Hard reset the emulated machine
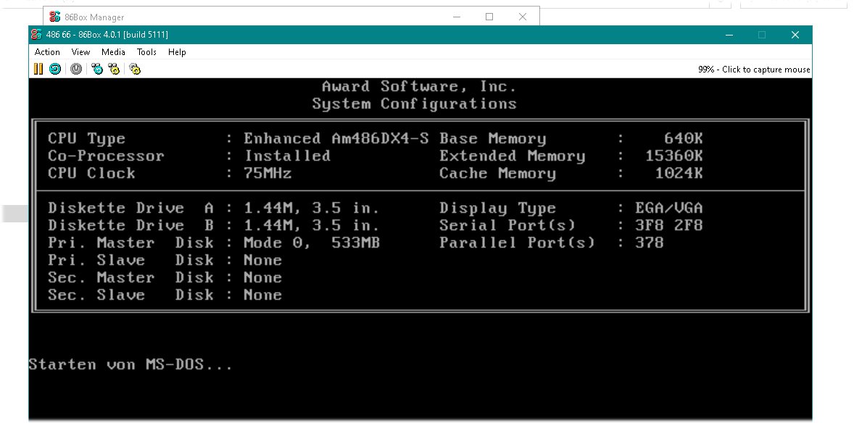854x423 pixels. point(55,69)
